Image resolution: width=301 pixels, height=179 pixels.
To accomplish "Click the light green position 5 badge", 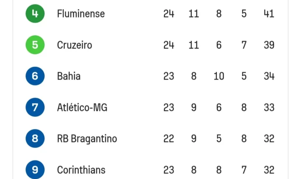I will [x=35, y=45].
